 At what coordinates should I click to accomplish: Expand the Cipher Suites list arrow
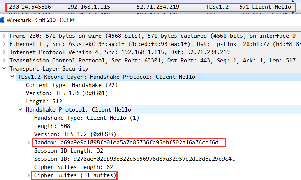(29, 175)
